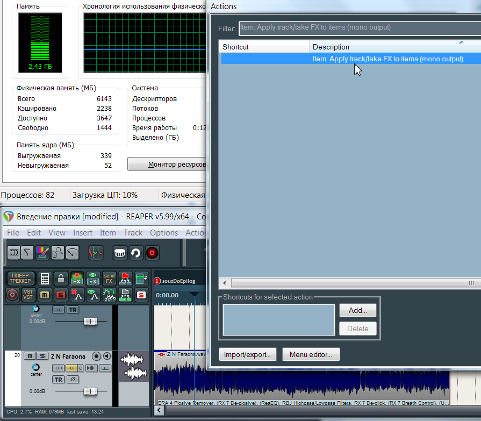
Task: Click the Z N Faraona volume fader
Action: (x=90, y=391)
